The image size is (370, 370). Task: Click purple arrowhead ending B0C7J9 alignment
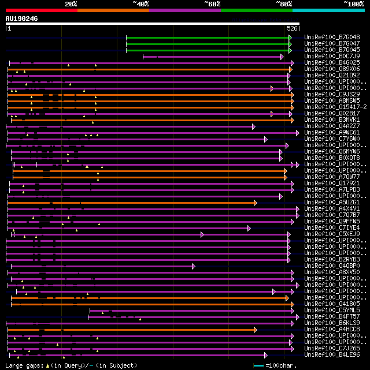point(282,57)
